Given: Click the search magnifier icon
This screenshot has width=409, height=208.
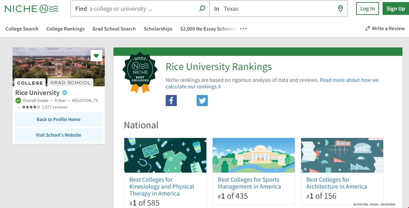Looking at the screenshot, I should click(x=202, y=9).
